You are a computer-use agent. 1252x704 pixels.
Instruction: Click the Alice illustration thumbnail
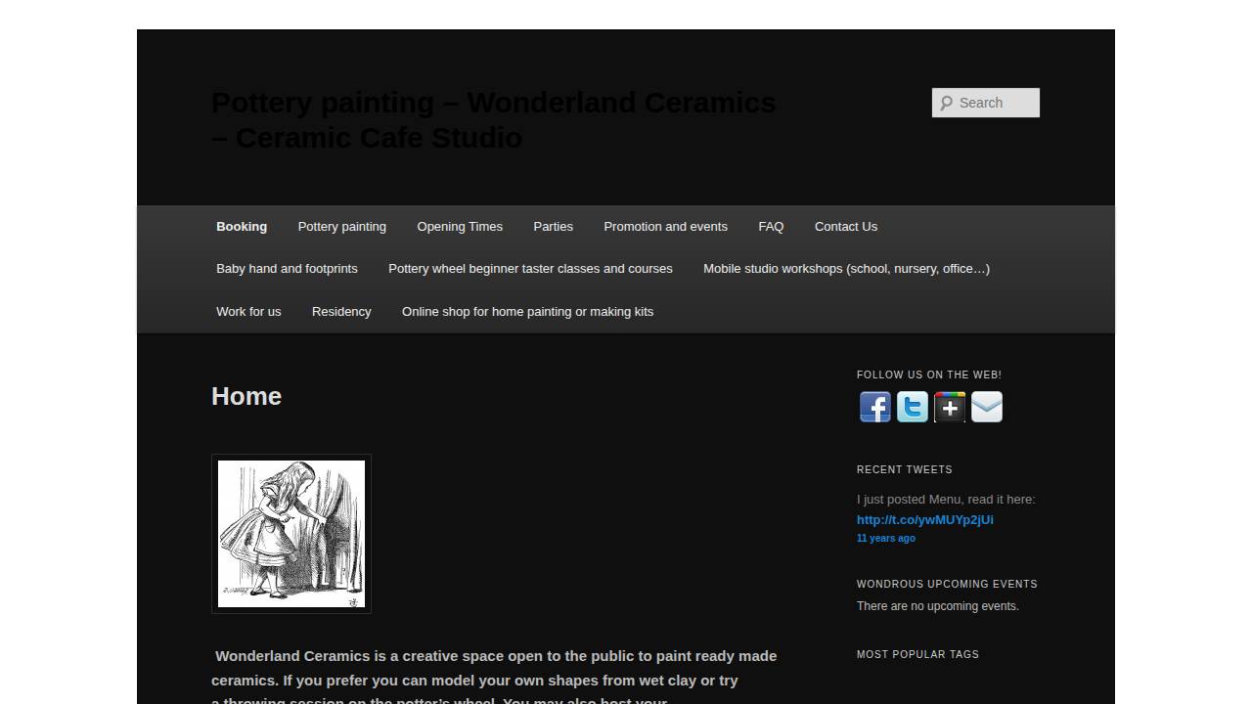click(x=291, y=534)
